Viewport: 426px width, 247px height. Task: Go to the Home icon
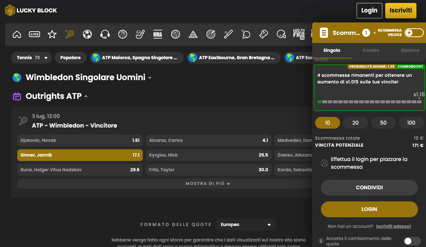coord(17,35)
